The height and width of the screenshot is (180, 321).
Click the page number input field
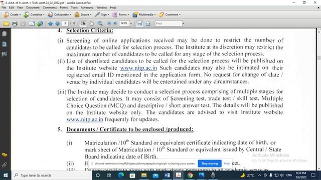click(65, 23)
